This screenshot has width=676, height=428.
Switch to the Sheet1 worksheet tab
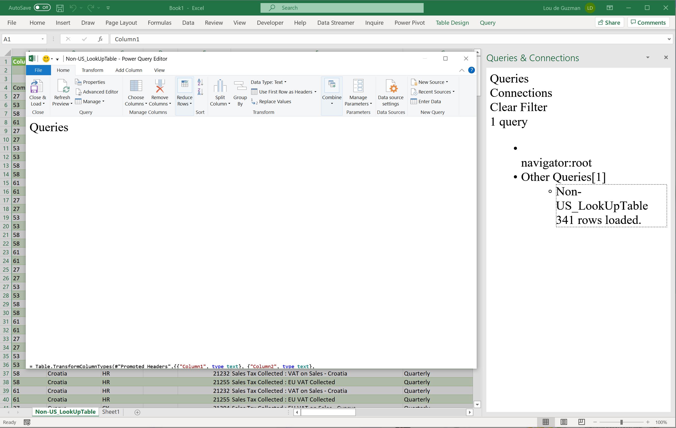(x=111, y=412)
